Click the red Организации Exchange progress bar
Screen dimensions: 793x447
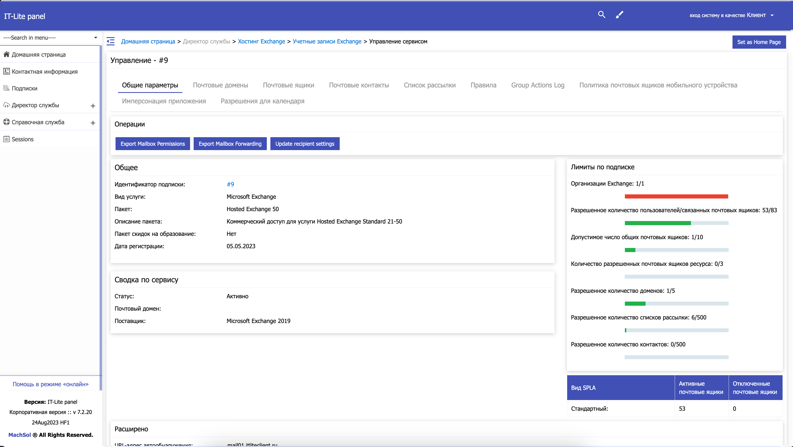click(676, 196)
